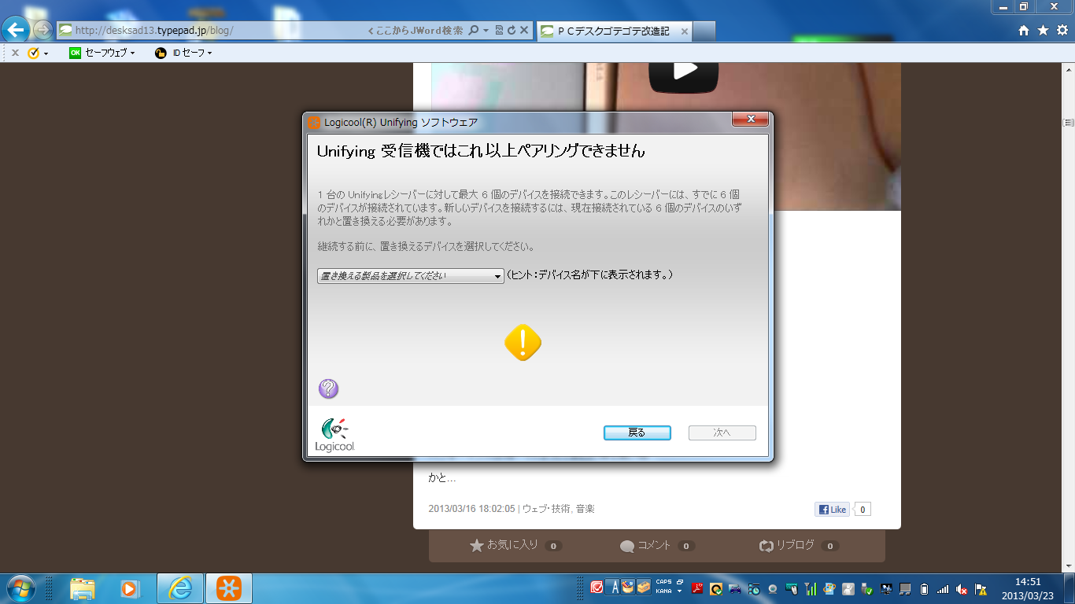1075x604 pixels.
Task: Click the Adobe Reader tray icon
Action: click(697, 588)
